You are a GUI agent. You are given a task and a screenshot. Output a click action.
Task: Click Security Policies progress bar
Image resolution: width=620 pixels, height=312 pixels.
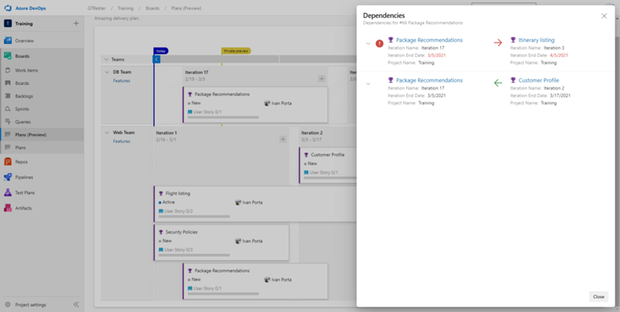coord(194,255)
